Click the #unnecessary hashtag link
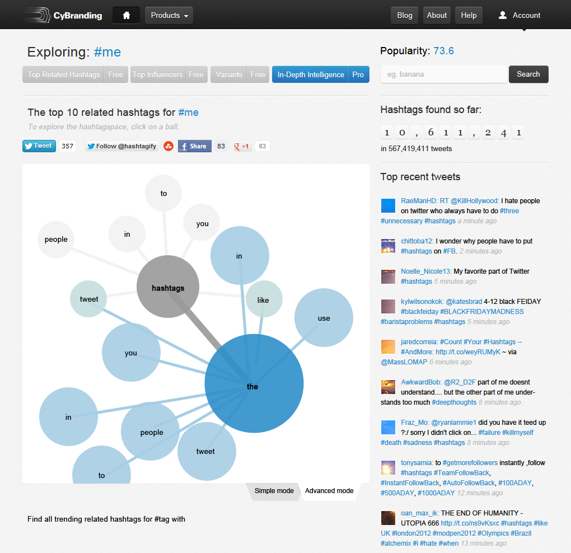571x553 pixels. (401, 221)
